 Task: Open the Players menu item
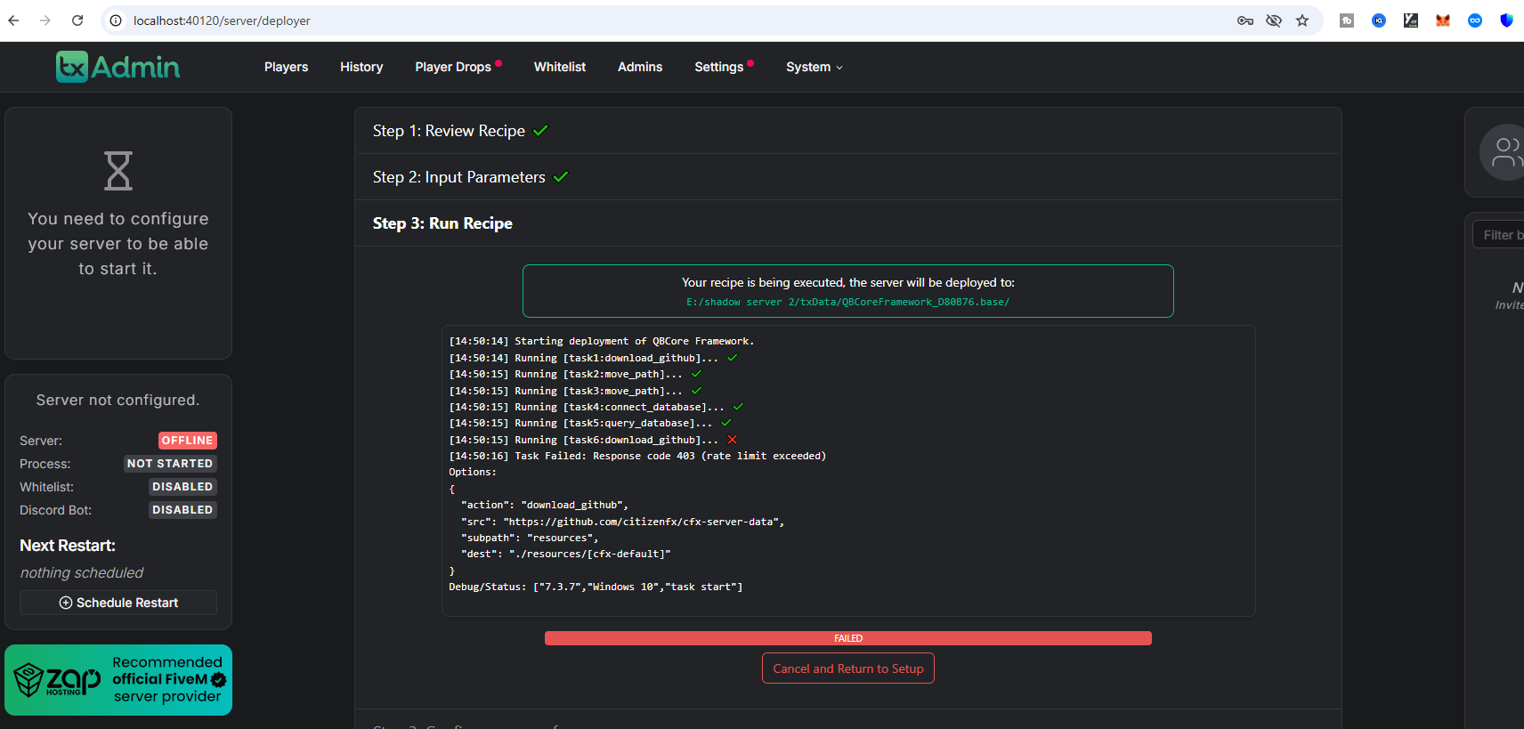pyautogui.click(x=286, y=67)
